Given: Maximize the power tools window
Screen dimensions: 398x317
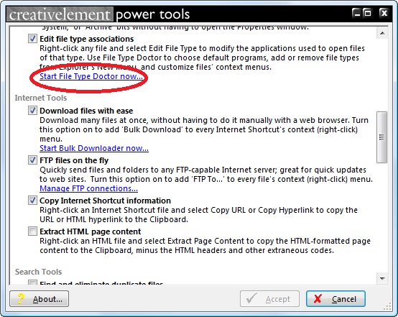Looking at the screenshot, I should (x=368, y=13).
